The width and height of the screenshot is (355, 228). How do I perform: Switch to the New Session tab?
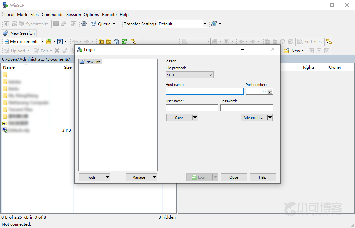19,33
